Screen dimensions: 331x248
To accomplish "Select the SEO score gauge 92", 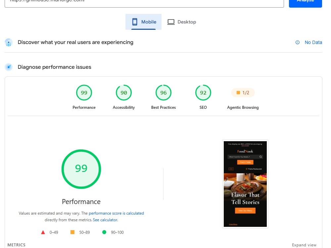I will pos(203,93).
